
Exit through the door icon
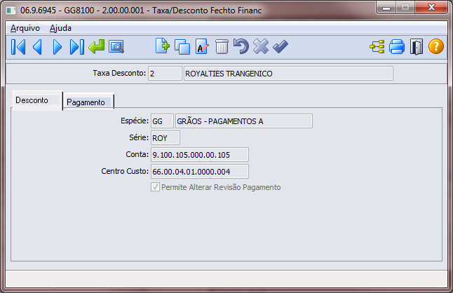pyautogui.click(x=417, y=47)
